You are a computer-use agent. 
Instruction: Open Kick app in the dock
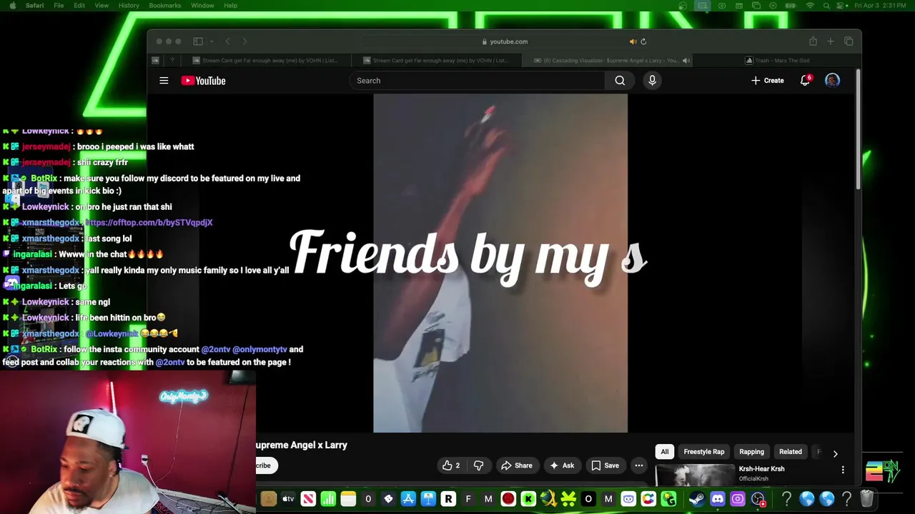click(528, 500)
